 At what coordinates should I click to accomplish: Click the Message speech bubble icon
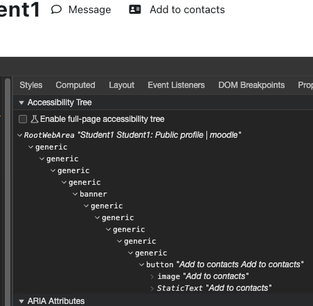(56, 10)
